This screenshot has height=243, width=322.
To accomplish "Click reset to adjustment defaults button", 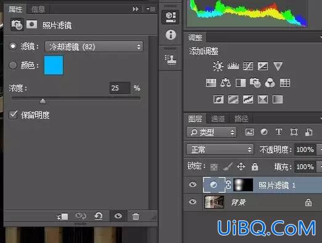I will coord(99,216).
